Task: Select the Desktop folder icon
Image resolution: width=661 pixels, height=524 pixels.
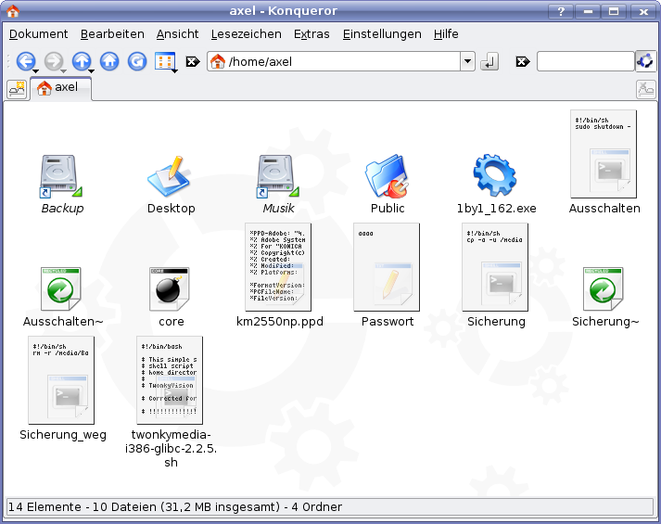Action: point(171,176)
